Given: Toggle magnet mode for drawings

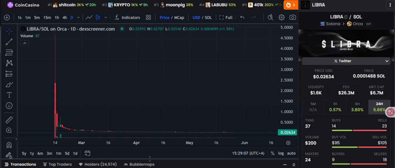Looking at the screenshot, I should pos(9,145).
